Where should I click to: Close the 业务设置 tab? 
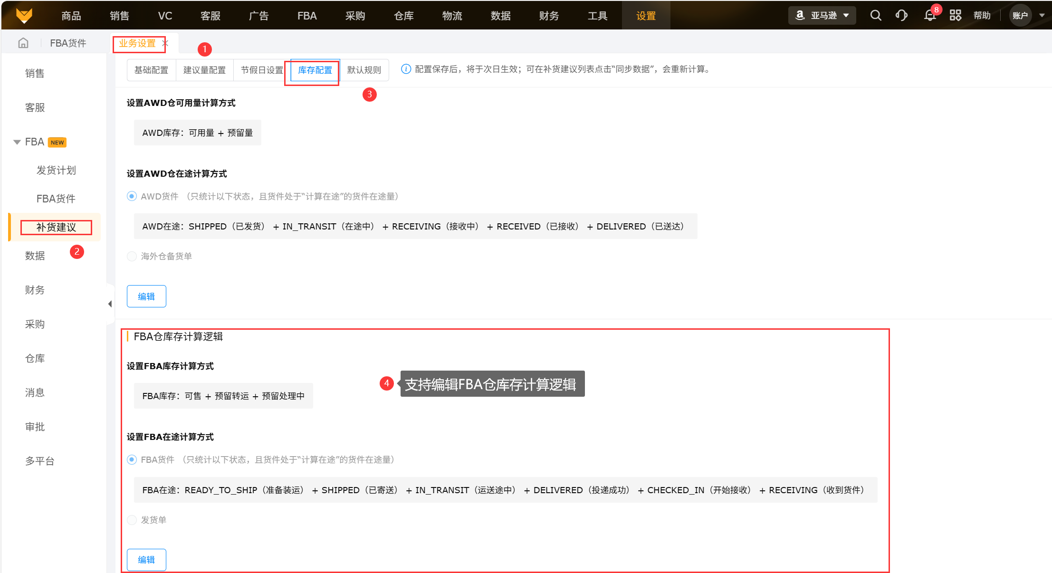tap(165, 43)
